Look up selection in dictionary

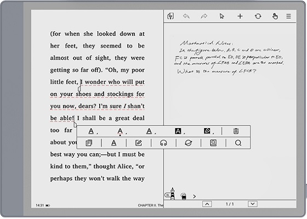[213, 143]
